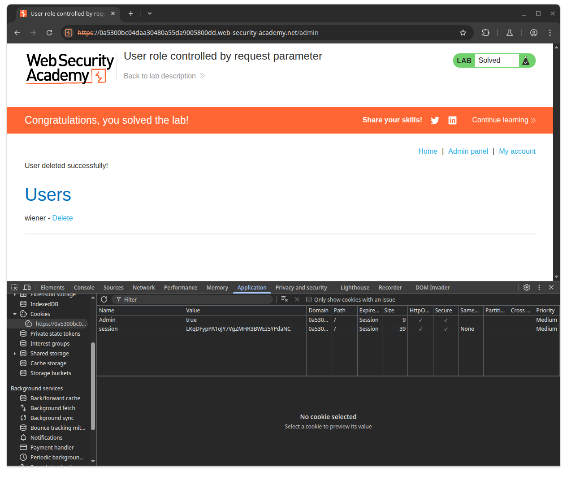
Task: Open DevTools settings gear
Action: pyautogui.click(x=527, y=287)
